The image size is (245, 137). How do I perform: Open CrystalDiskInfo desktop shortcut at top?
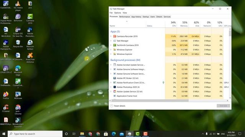[6, 5]
